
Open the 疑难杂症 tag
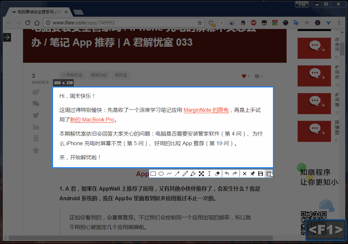pos(99,75)
